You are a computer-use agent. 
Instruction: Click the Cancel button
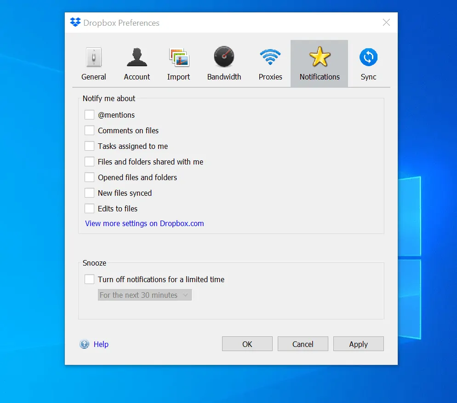(303, 344)
